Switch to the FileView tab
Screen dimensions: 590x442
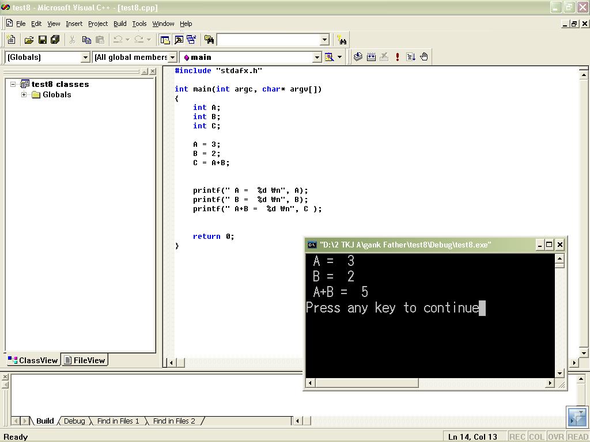[85, 360]
